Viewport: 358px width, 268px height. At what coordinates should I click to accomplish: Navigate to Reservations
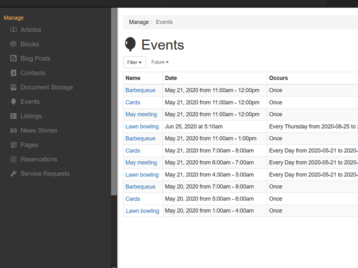pos(39,159)
